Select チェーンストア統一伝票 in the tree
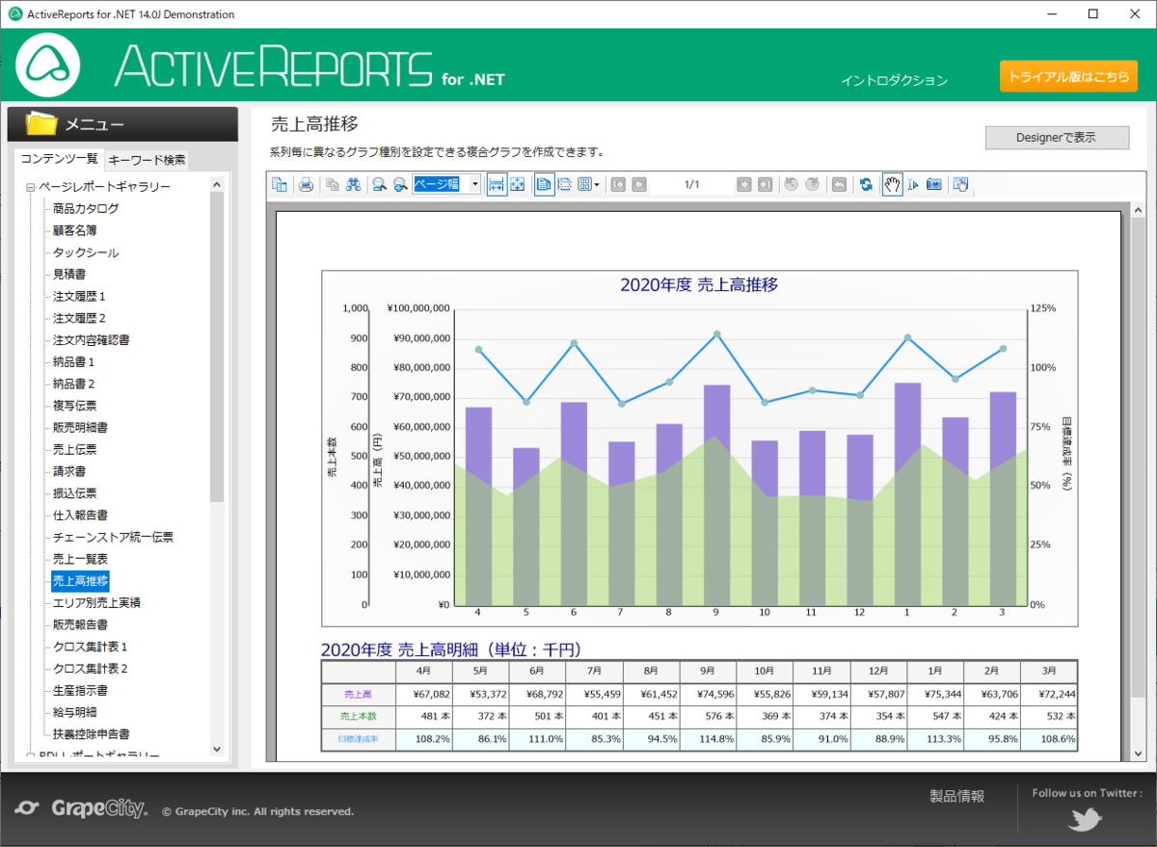Image resolution: width=1157 pixels, height=847 pixels. [113, 537]
